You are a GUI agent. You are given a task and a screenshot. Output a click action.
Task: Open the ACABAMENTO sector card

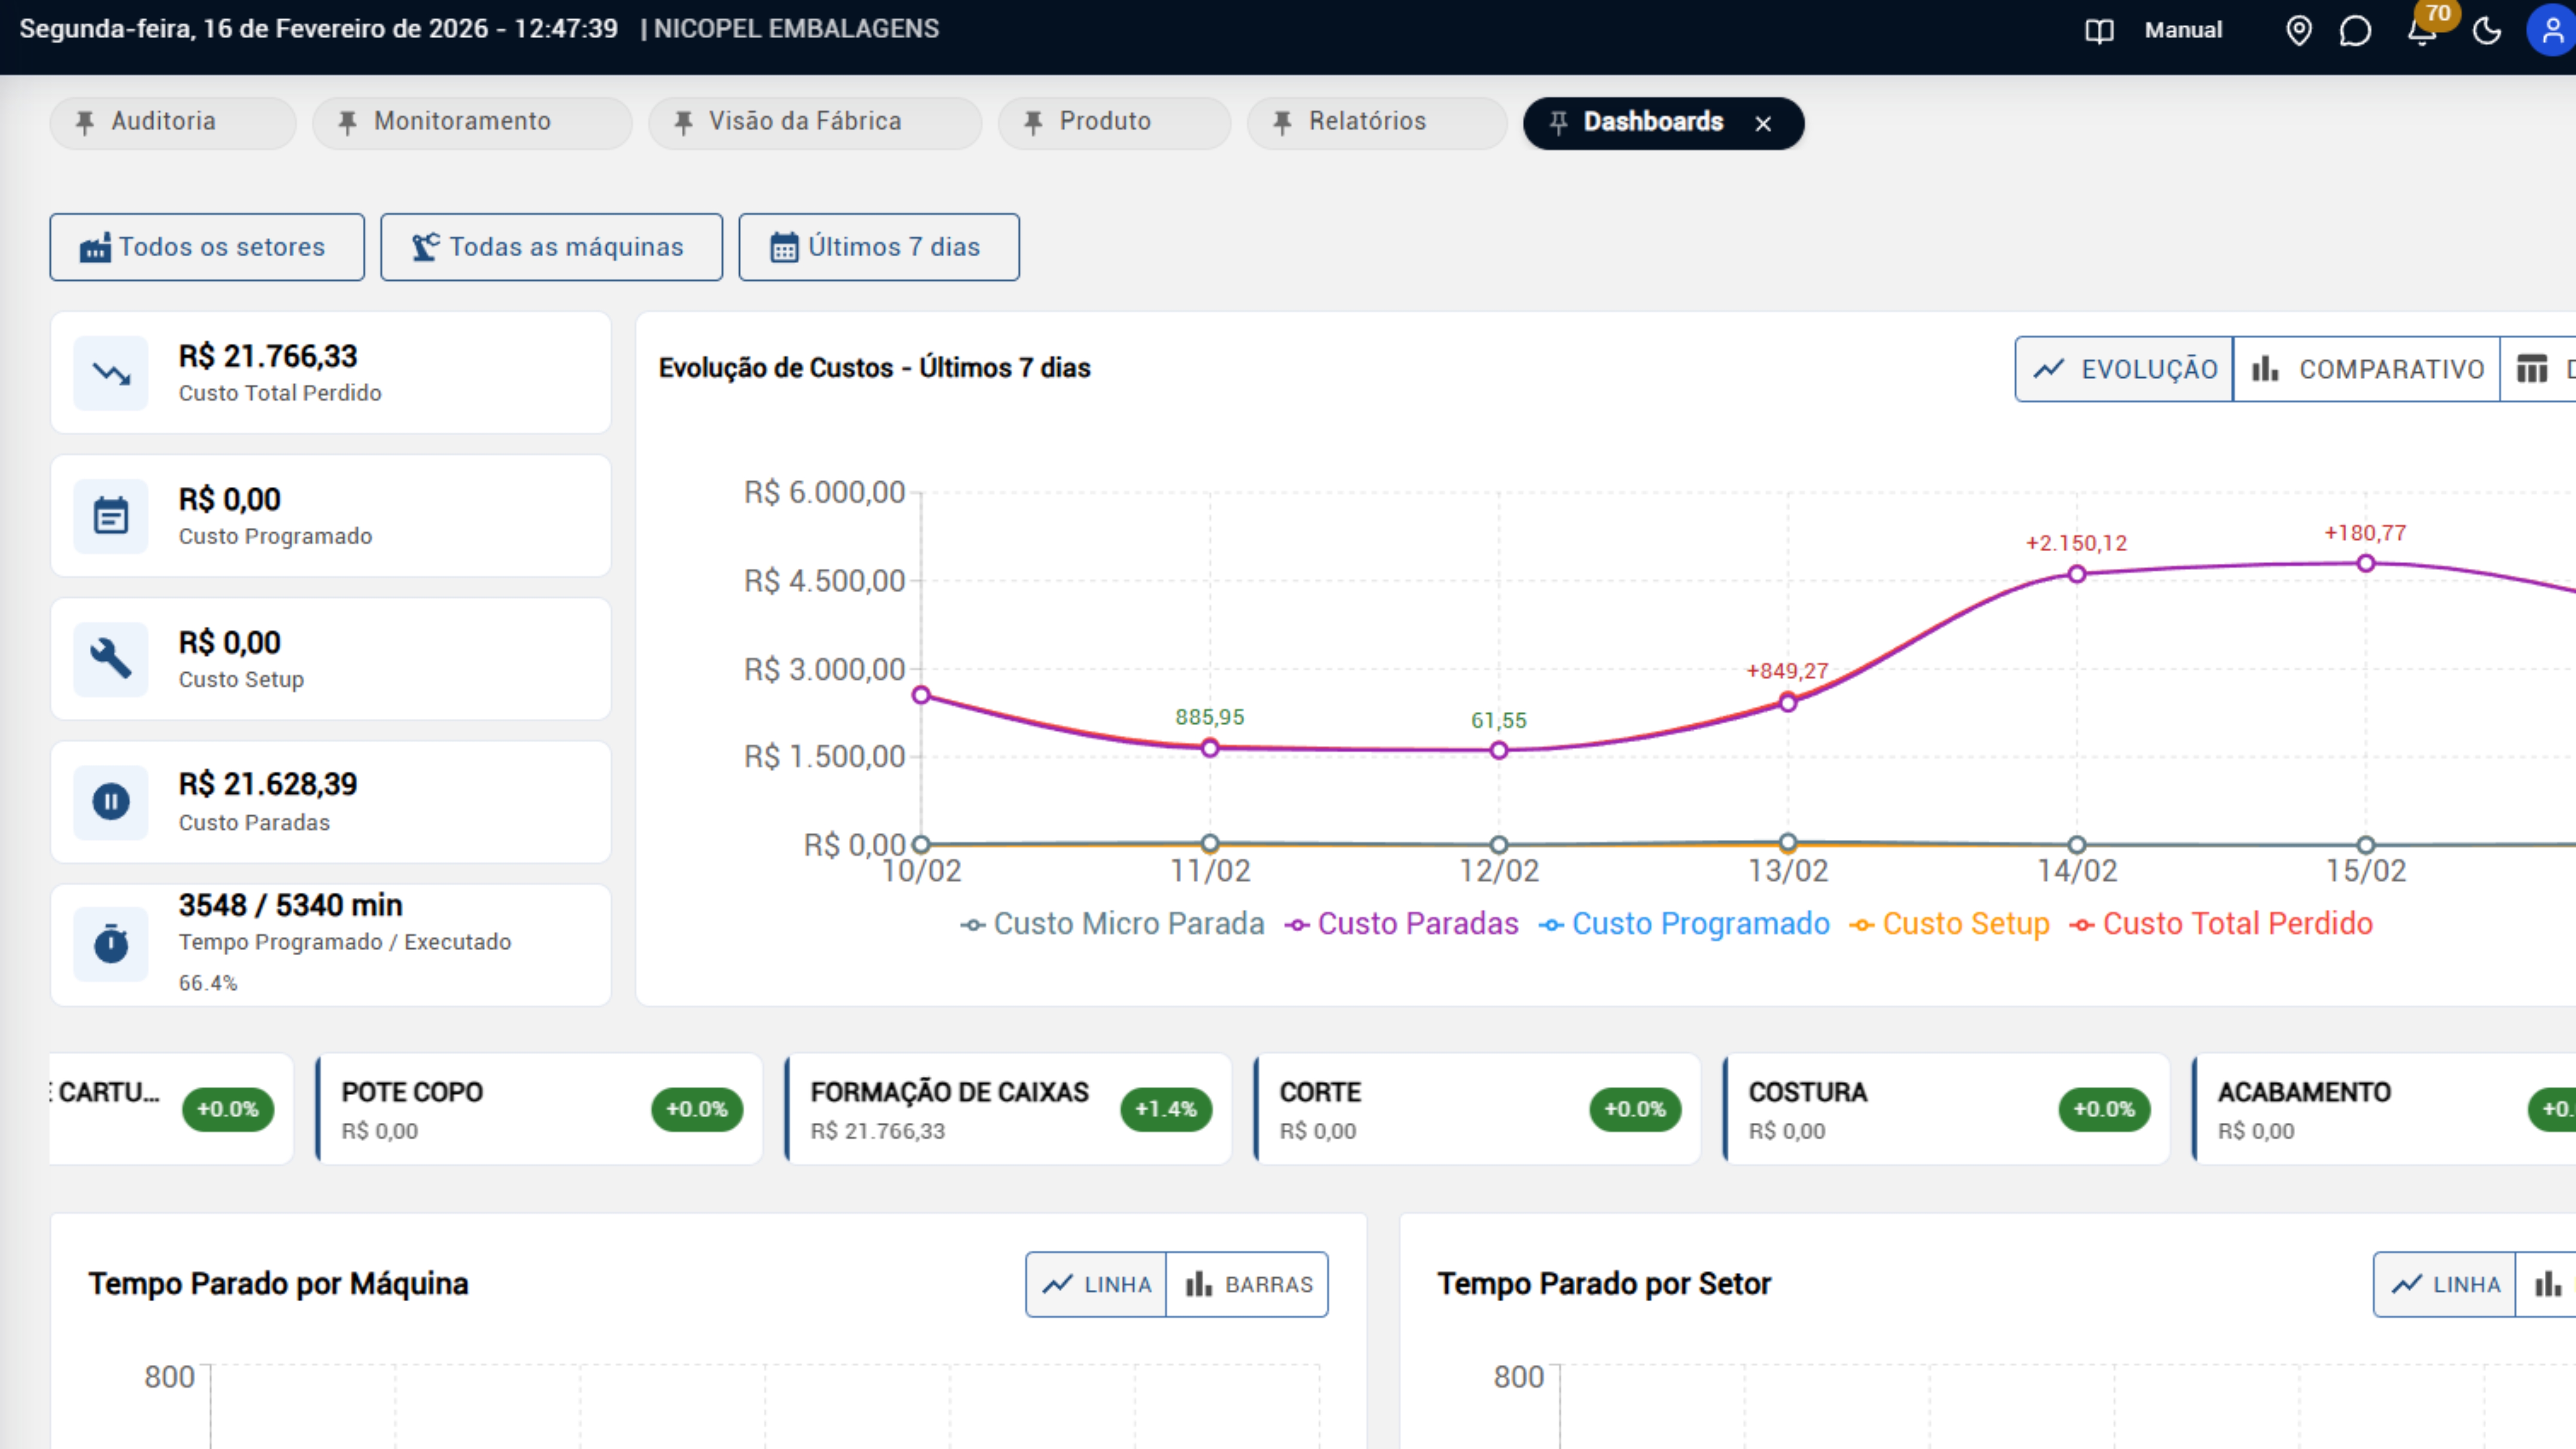pyautogui.click(x=2384, y=1109)
